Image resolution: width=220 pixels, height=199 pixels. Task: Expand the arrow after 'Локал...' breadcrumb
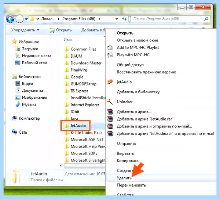click(x=59, y=19)
